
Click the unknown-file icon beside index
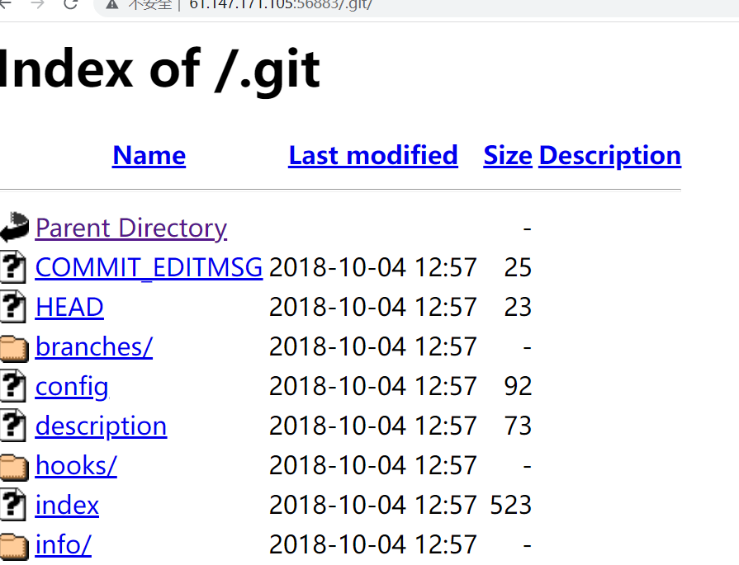pos(14,505)
